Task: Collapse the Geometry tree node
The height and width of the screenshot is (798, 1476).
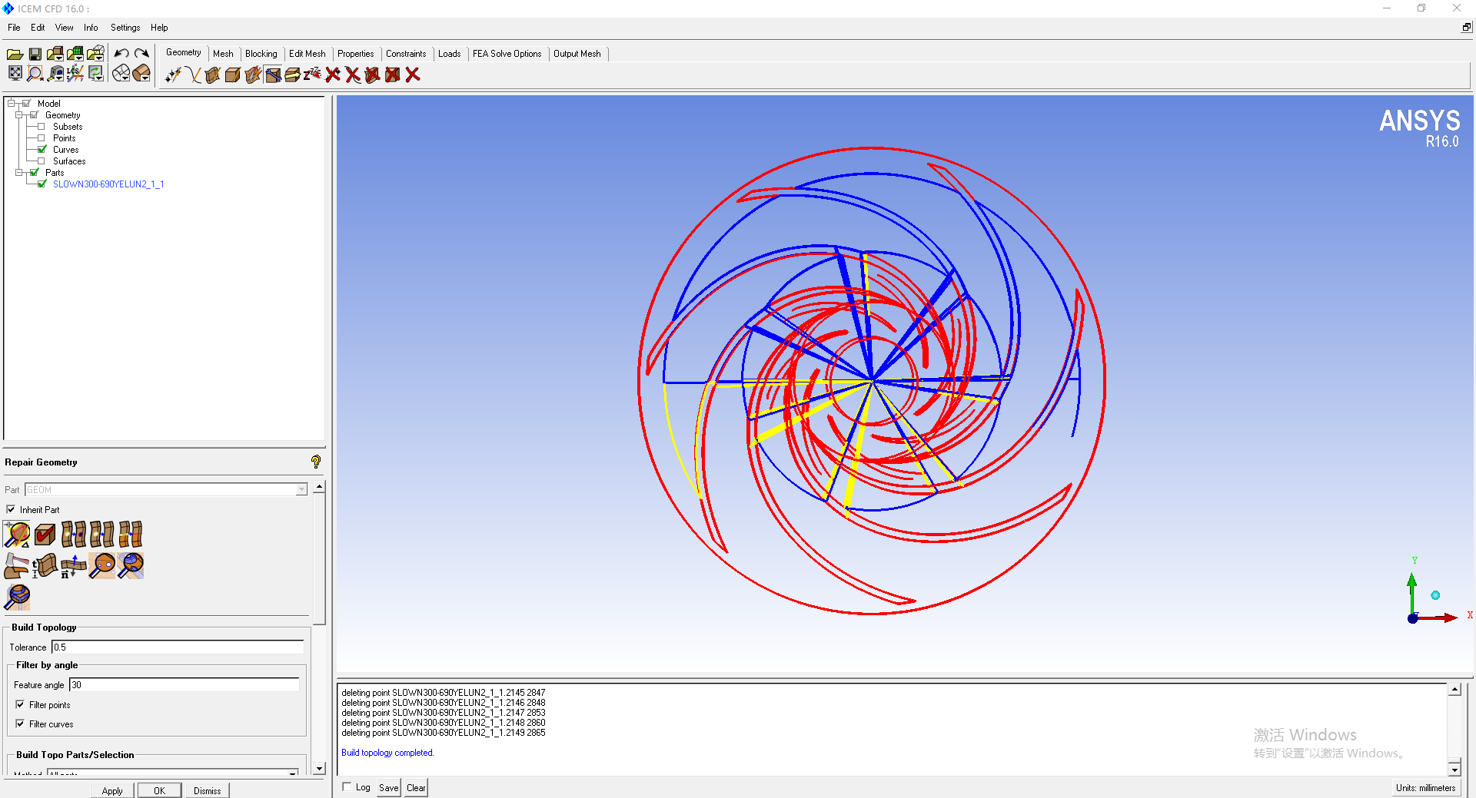Action: [18, 115]
